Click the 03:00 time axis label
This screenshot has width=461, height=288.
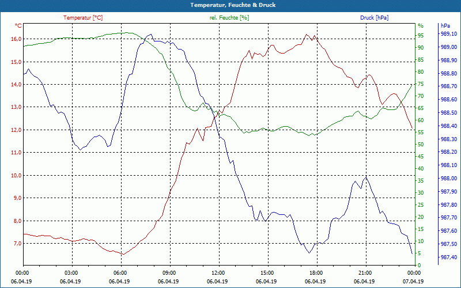(71, 272)
